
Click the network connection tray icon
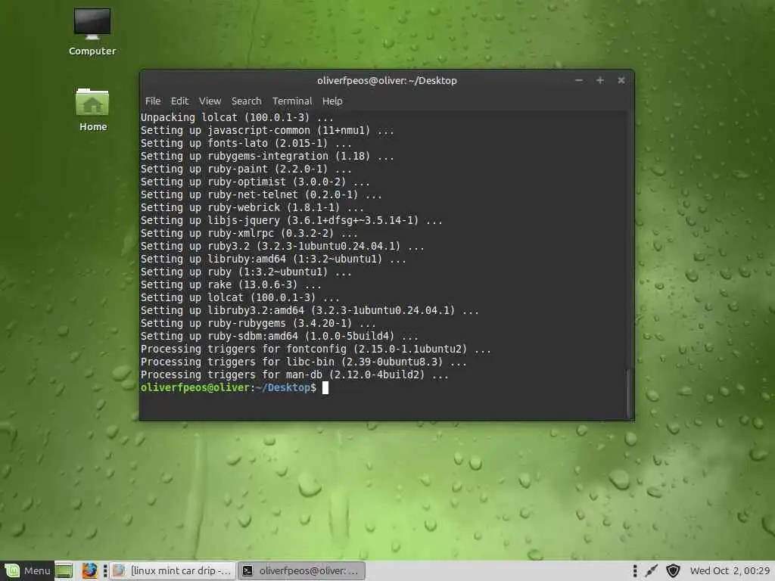coord(652,570)
